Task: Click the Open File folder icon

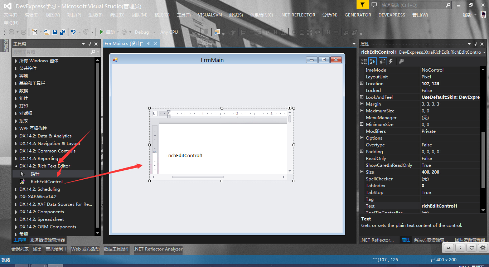Action: click(x=47, y=32)
